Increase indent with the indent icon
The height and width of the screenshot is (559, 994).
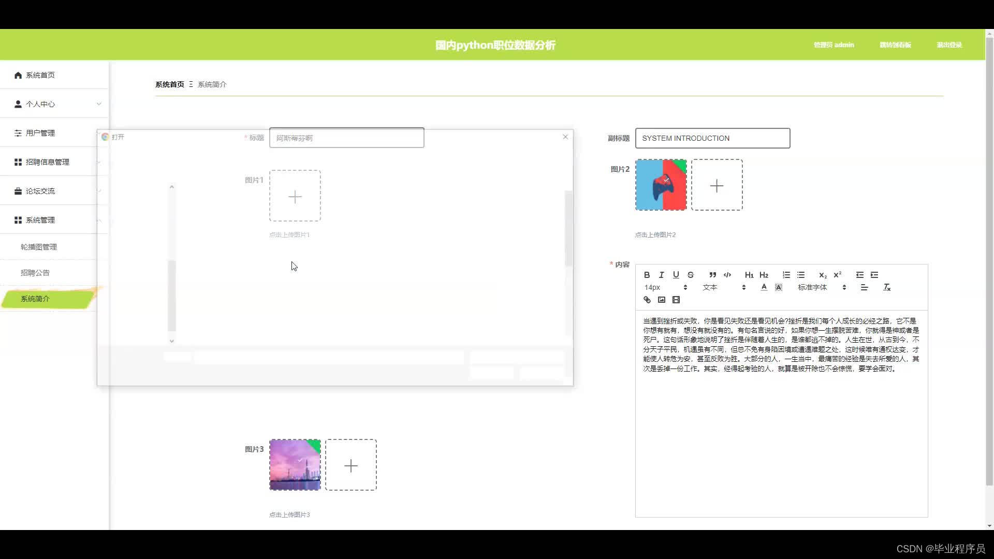[x=874, y=275]
